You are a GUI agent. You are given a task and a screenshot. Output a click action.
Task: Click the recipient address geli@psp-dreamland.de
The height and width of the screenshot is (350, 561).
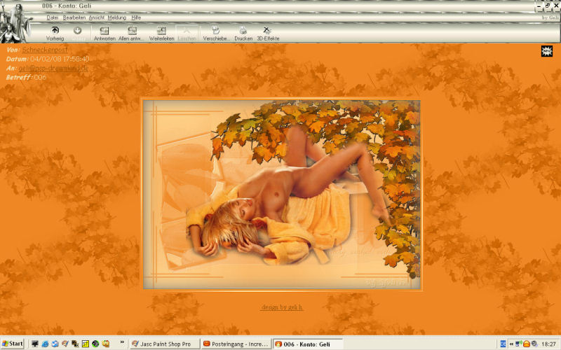[53, 68]
